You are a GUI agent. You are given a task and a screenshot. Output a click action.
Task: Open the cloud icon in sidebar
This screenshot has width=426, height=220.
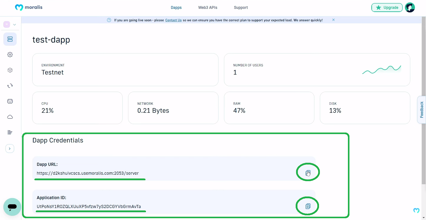[x=10, y=117]
